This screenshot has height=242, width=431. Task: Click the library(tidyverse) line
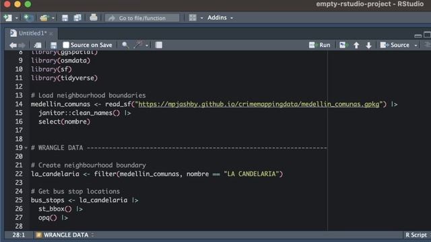click(64, 78)
